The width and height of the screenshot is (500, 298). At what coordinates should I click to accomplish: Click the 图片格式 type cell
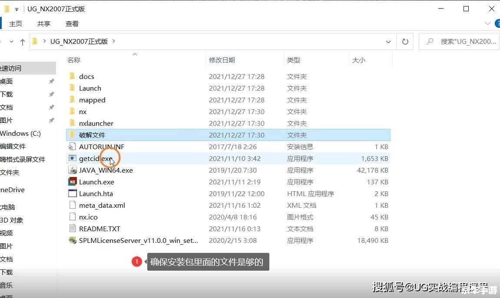300,217
